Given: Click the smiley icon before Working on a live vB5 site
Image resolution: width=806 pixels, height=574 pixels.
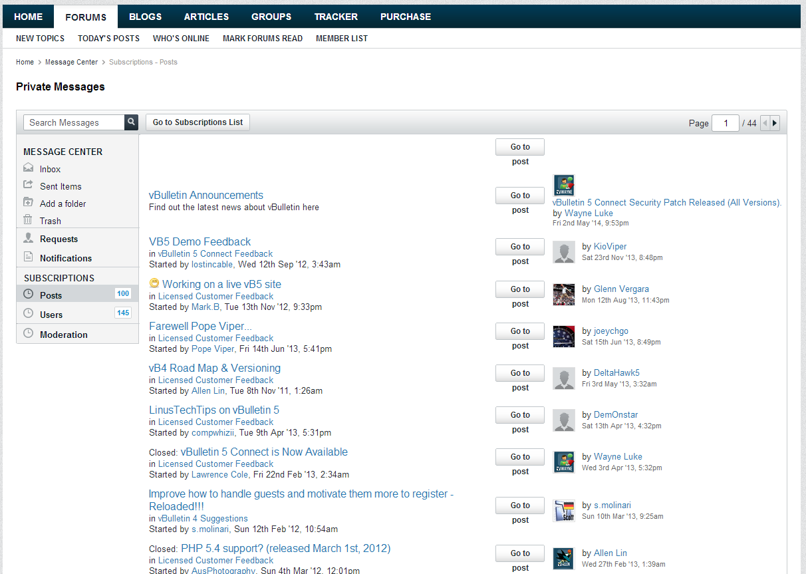Looking at the screenshot, I should pos(154,283).
